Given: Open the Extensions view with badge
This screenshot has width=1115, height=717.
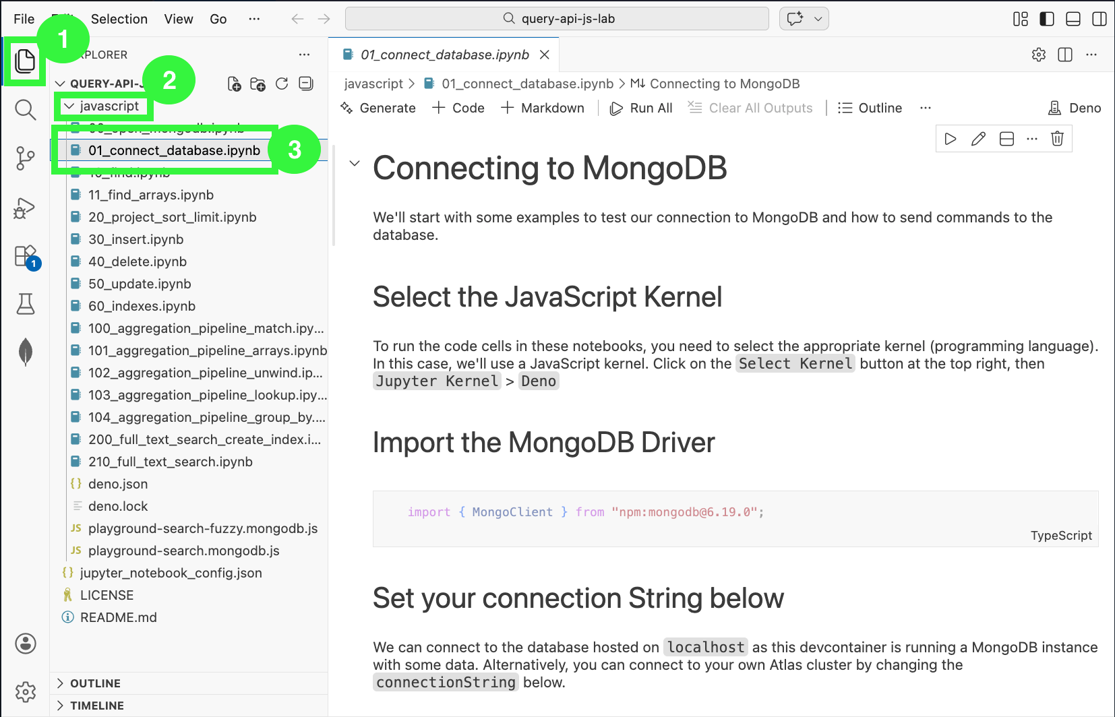Looking at the screenshot, I should pos(26,257).
